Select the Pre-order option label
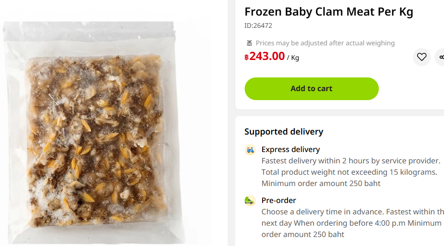The image size is (444, 246). (x=279, y=201)
